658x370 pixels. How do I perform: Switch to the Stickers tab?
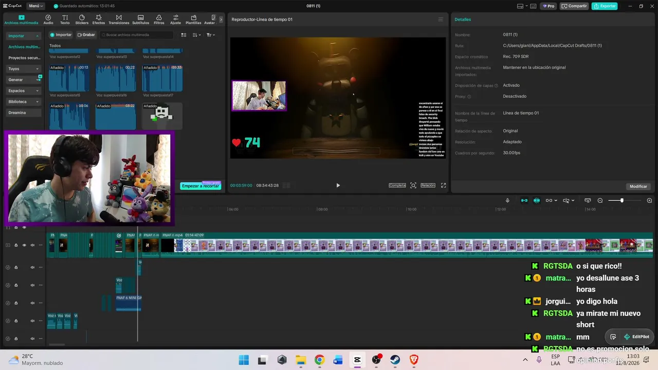(82, 20)
